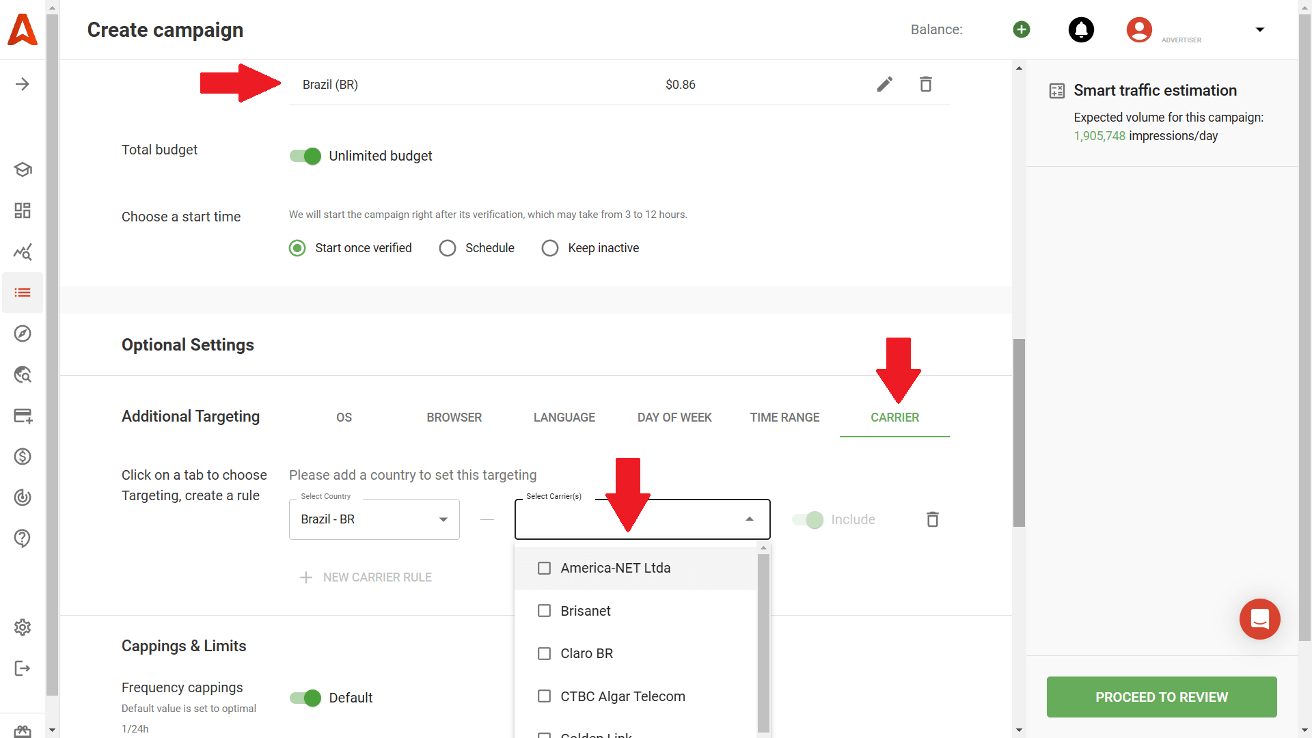Open the dashboard grid icon in sidebar
Image resolution: width=1312 pixels, height=738 pixels.
pos(23,210)
